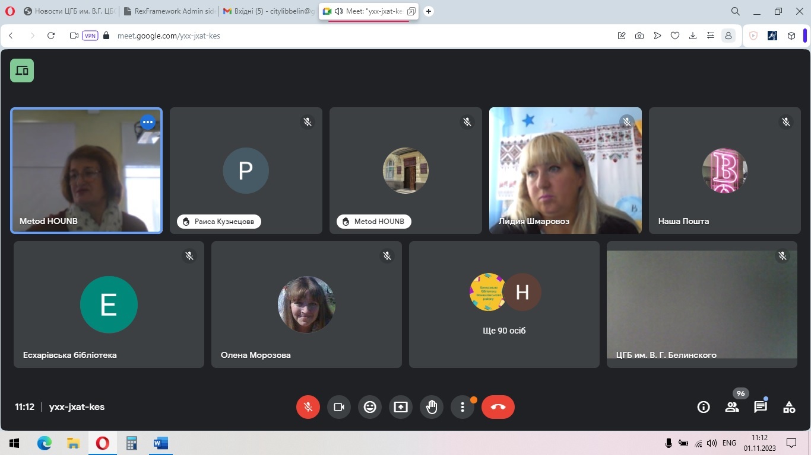Open Opera's Easy Setup menu icon
811x455 pixels.
point(710,36)
